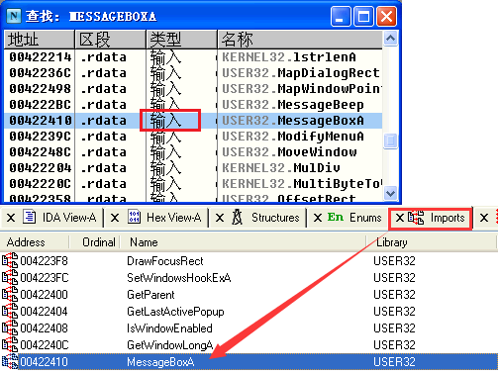Screen dimensions: 498x374
Task: Select the Imports tab
Action: tap(448, 218)
